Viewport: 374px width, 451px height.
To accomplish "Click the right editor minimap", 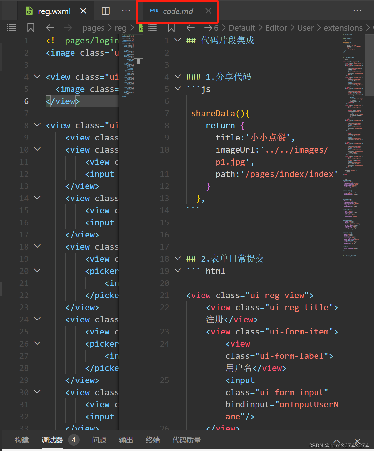I will [353, 145].
